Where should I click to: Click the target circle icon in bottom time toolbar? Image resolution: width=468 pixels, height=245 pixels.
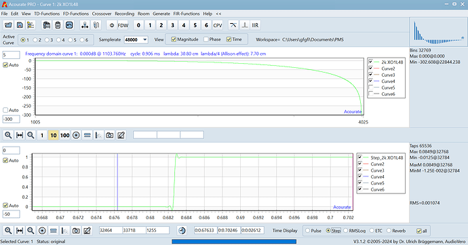point(42,231)
